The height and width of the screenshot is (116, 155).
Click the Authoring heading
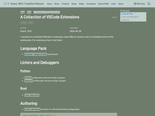click(x=29, y=103)
